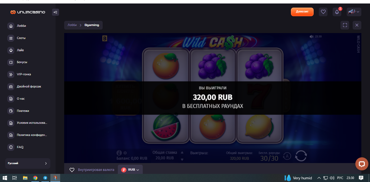Viewport: 370px width, 182px height.
Task: Increase total bet with up arrow
Action: click(182, 152)
